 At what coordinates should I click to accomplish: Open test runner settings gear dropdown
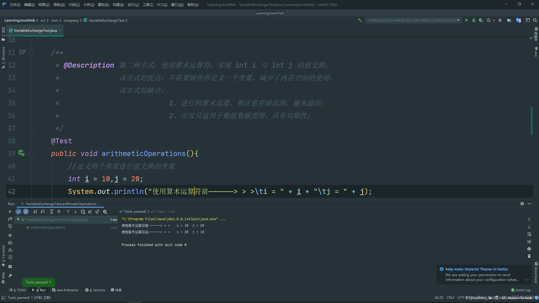(105, 212)
